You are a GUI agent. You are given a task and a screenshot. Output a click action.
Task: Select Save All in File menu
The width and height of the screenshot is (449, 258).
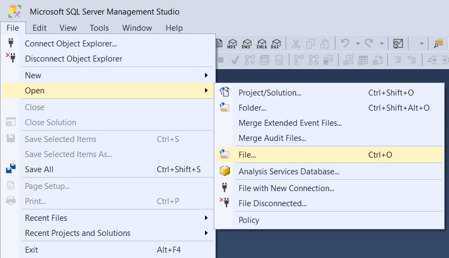tap(109, 169)
